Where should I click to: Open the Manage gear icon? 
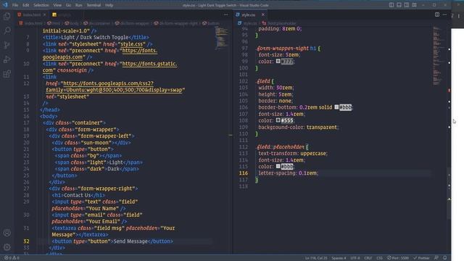(x=7, y=247)
